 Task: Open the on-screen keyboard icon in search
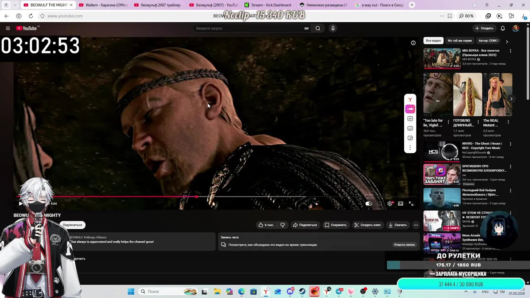coord(306,28)
